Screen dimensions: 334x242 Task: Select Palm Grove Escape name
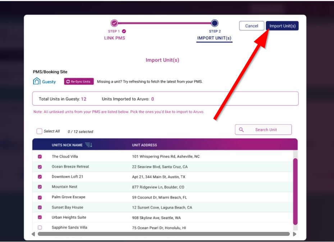click(68, 197)
